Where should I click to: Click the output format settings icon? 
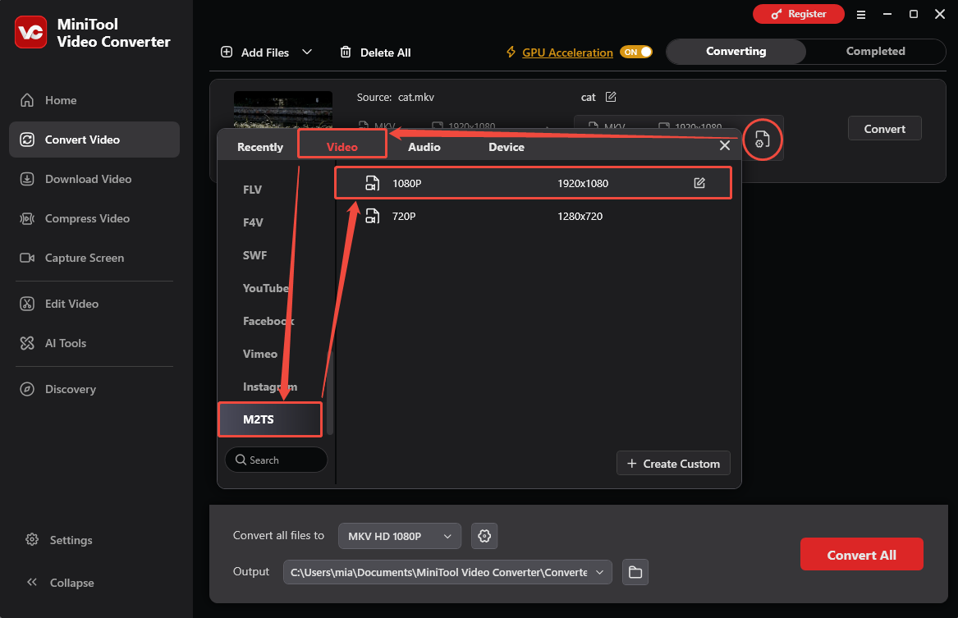click(762, 140)
